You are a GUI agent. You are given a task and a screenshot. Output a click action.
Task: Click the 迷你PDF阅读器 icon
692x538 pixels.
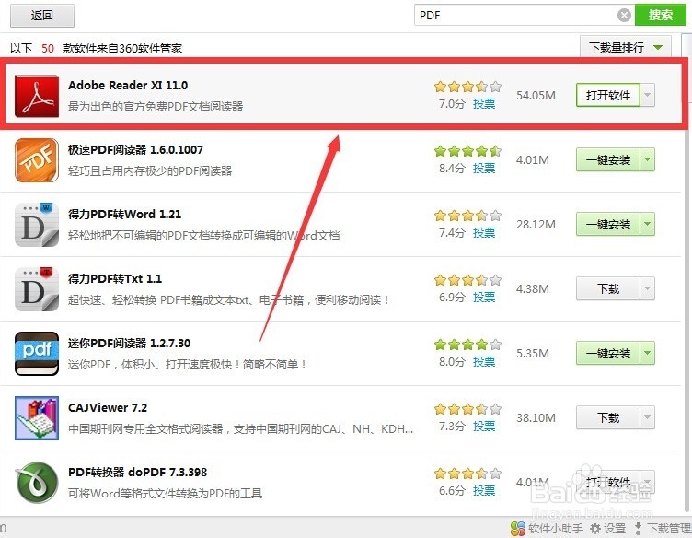point(37,354)
